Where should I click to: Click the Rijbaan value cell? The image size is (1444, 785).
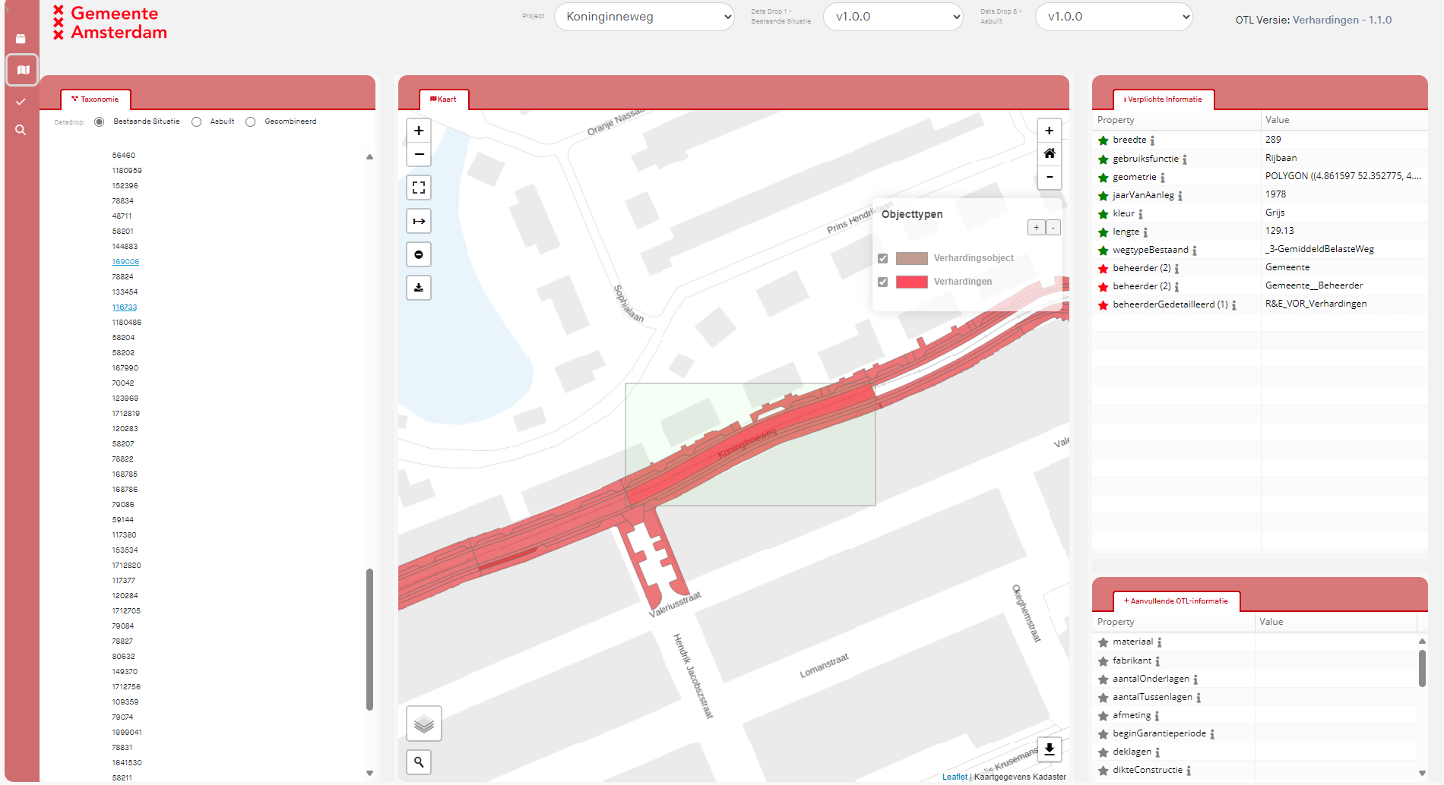click(x=1344, y=158)
